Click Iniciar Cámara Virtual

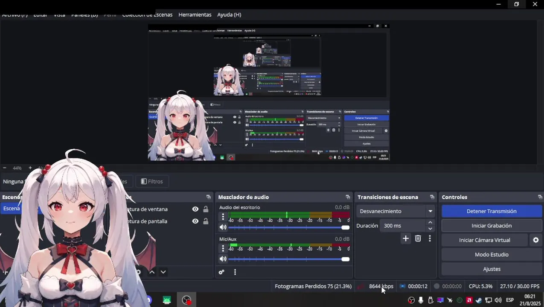click(485, 240)
